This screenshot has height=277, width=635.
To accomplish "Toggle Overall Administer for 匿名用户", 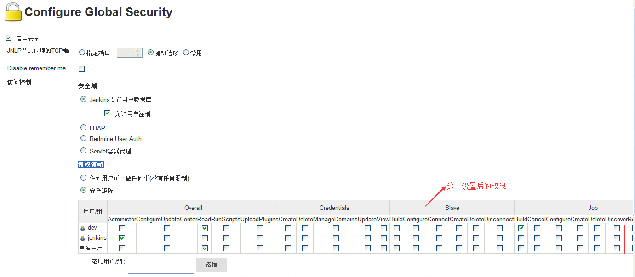I will point(122,248).
